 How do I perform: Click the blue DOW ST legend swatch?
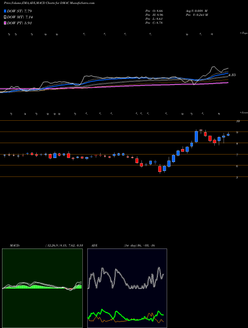tap(5, 11)
